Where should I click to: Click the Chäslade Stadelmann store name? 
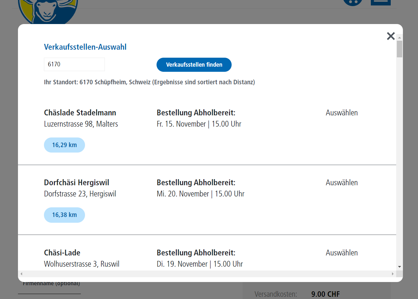pos(80,113)
